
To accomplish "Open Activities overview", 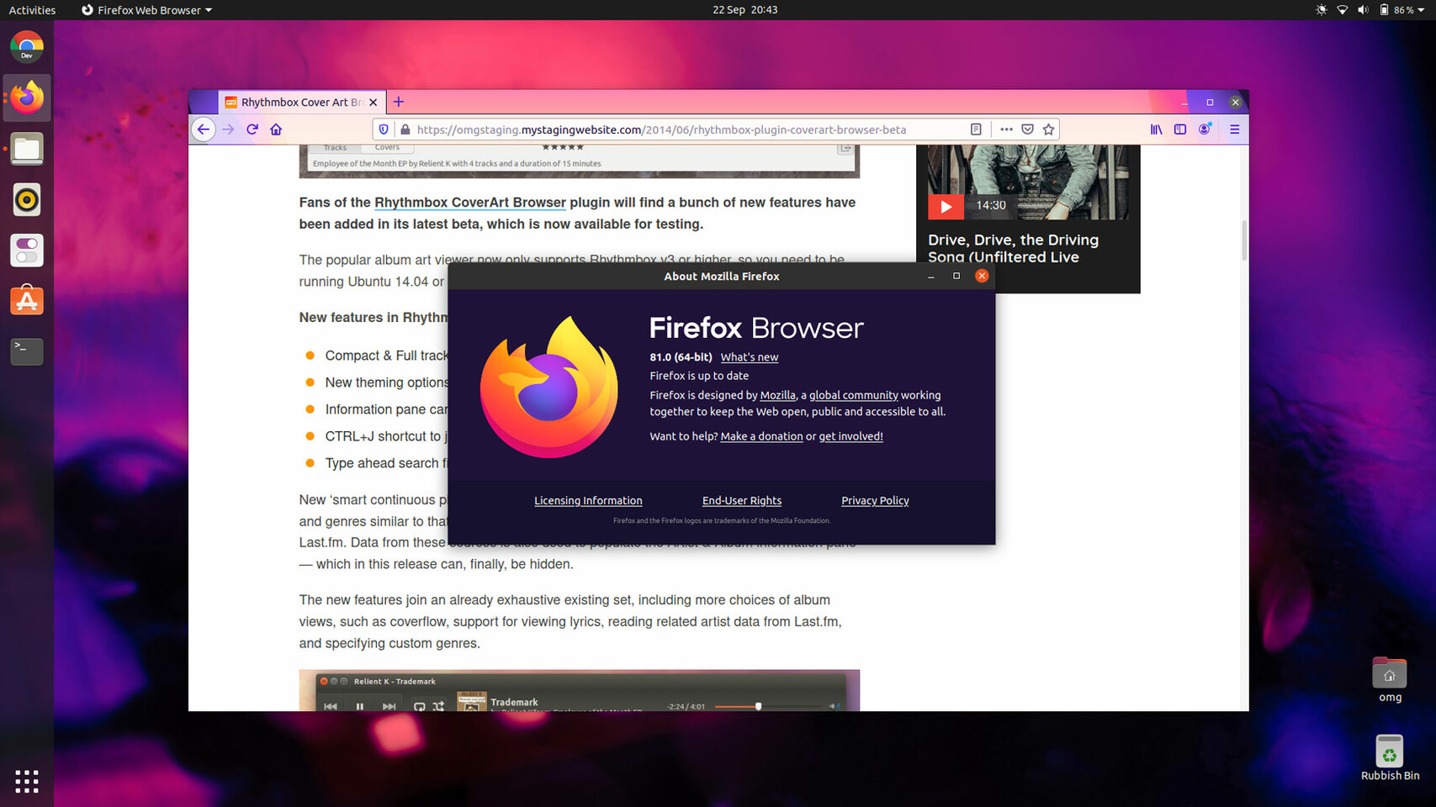I will point(32,10).
